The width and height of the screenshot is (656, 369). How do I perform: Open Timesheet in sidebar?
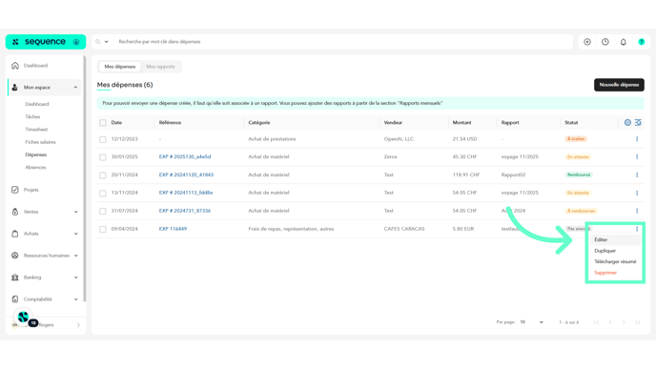36,130
